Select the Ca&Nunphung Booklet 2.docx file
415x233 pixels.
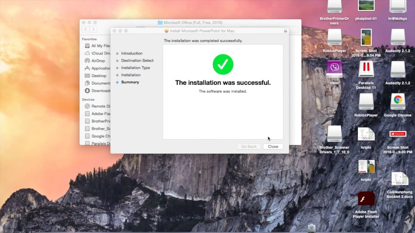click(x=400, y=179)
